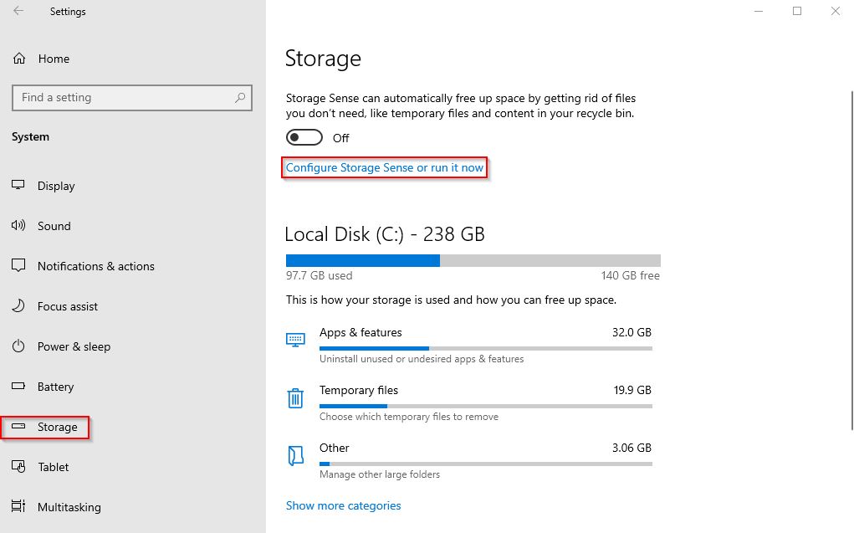Select the Focus assist moon icon
854x533 pixels.
(18, 306)
